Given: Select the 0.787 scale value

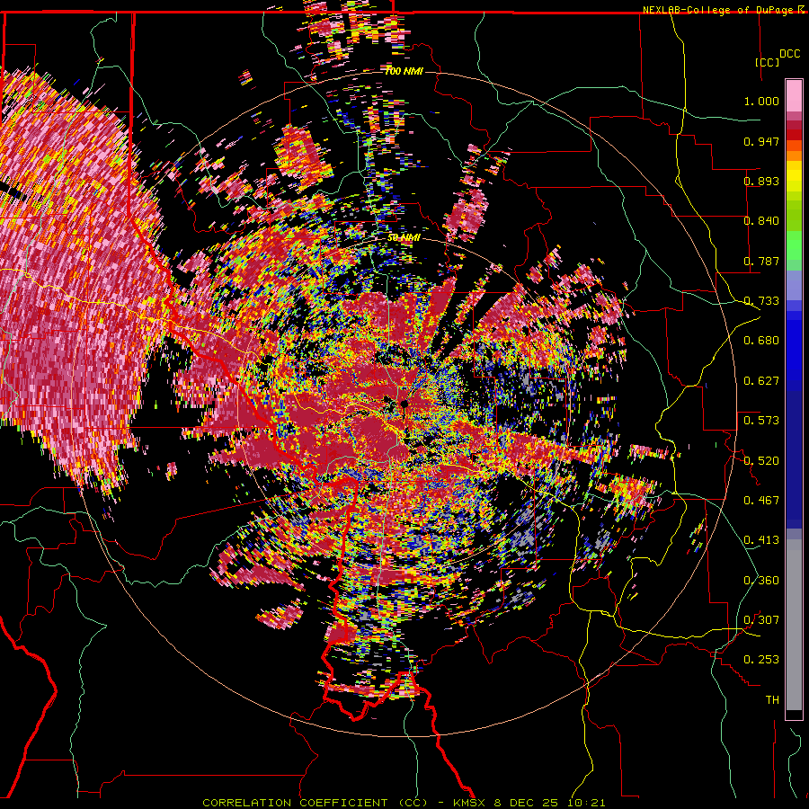Looking at the screenshot, I should click(761, 261).
